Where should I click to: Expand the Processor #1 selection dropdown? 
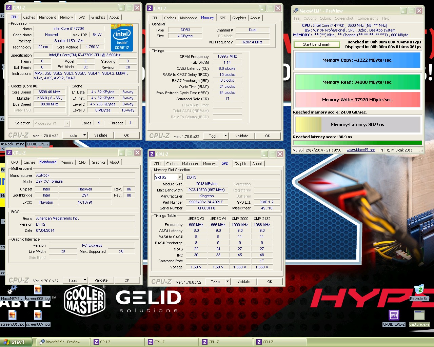pos(67,123)
